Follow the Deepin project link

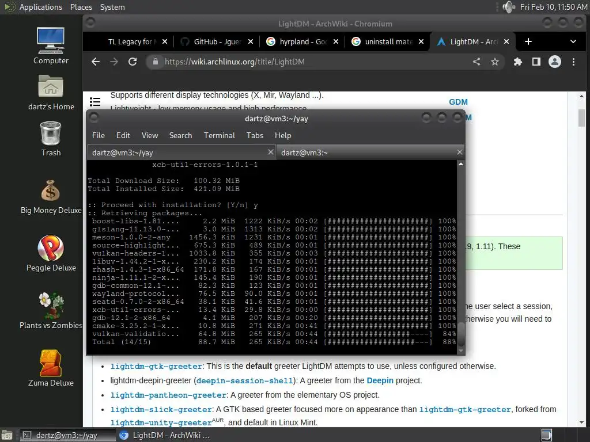(x=380, y=380)
